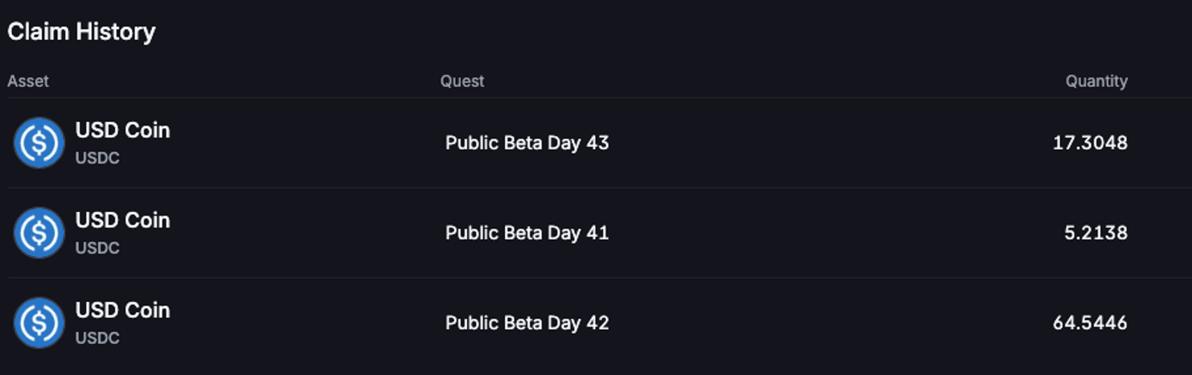This screenshot has width=1192, height=375.
Task: Click the Claim History heading
Action: (x=82, y=32)
